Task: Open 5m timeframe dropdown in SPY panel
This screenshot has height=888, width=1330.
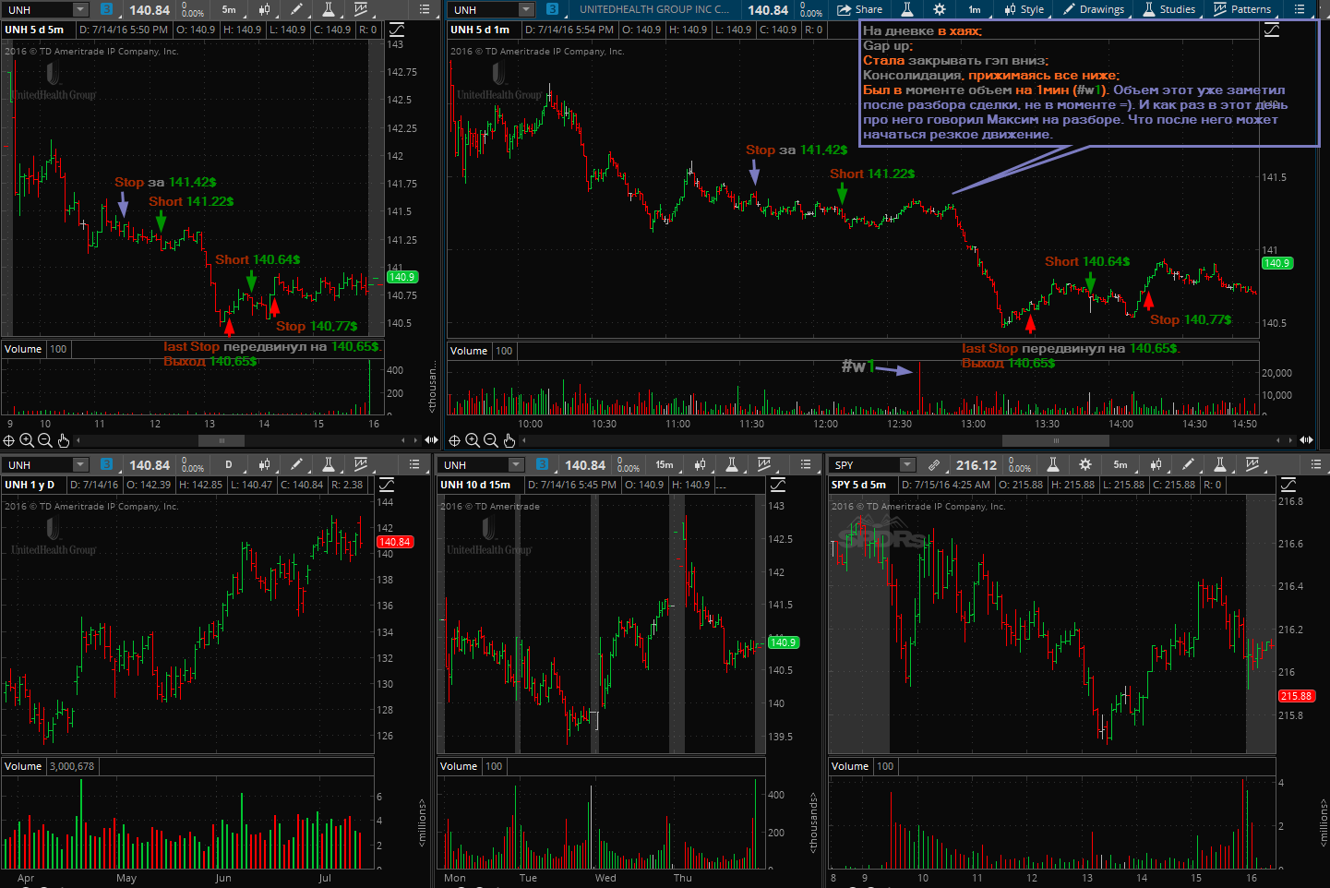Action: [x=1120, y=464]
